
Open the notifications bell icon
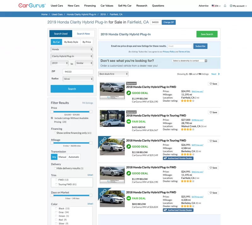click(x=225, y=6)
